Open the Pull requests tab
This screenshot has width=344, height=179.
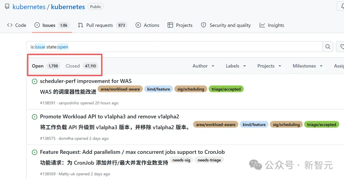click(103, 25)
